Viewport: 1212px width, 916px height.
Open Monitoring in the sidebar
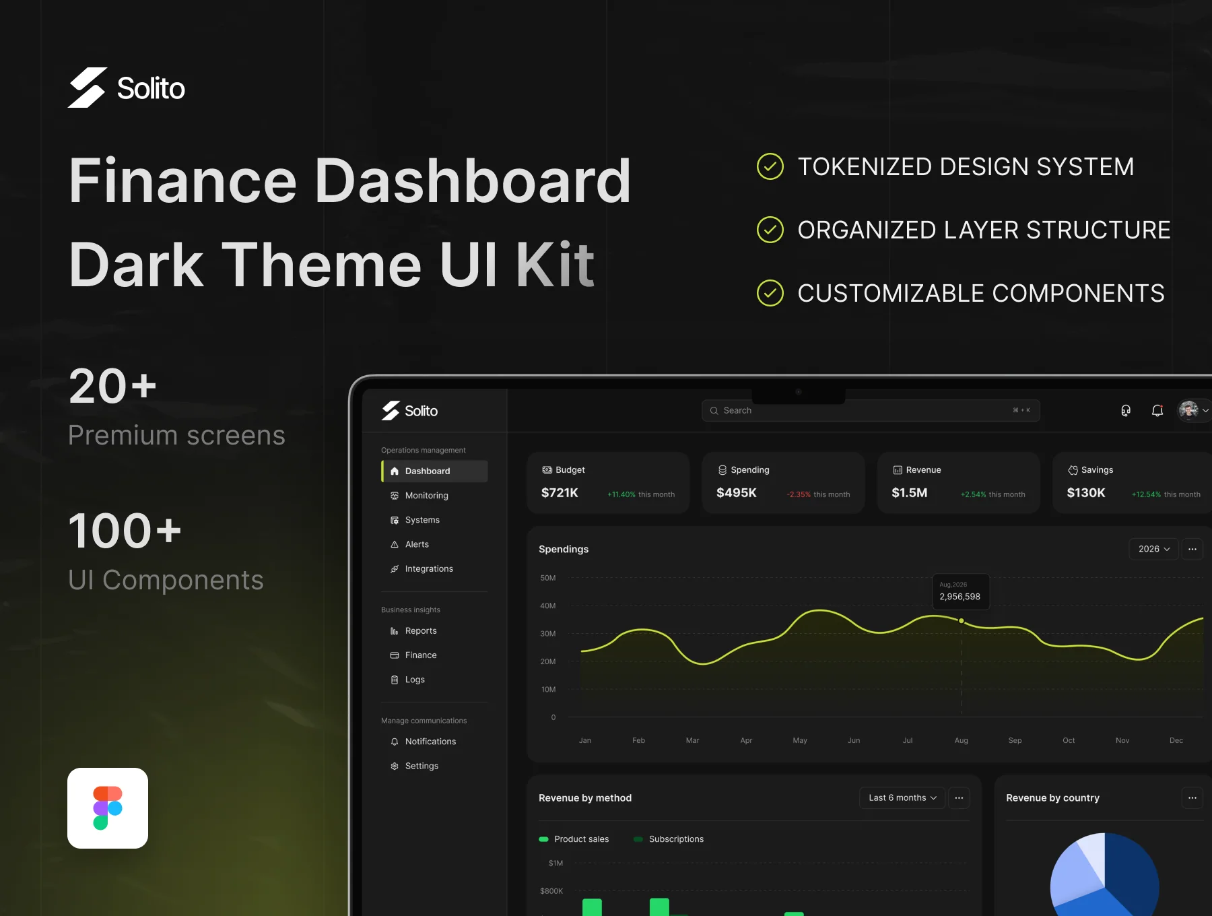pyautogui.click(x=435, y=496)
